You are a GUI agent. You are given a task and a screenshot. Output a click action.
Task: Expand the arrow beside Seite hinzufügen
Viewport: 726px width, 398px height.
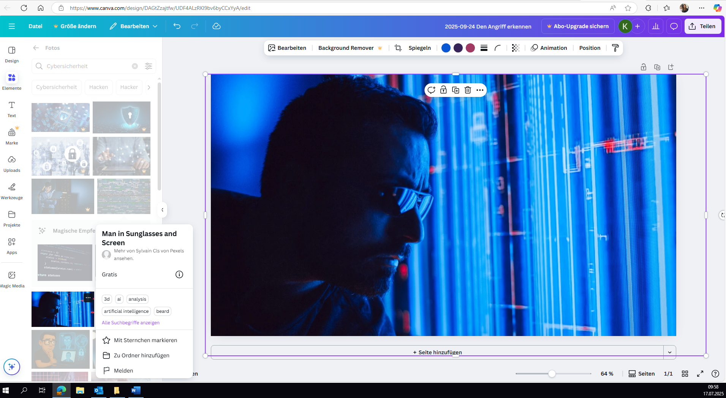(x=669, y=352)
